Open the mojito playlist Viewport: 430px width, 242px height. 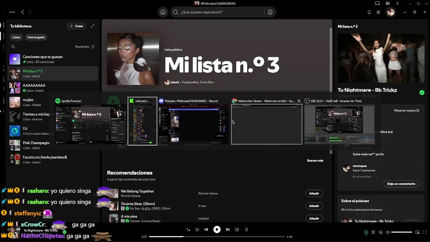pos(53,102)
